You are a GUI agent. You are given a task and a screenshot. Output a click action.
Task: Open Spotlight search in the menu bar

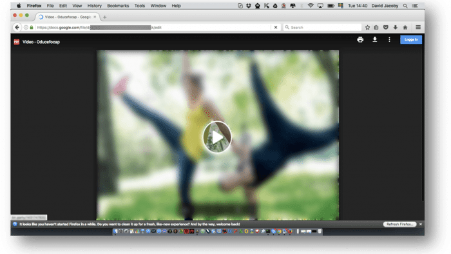click(405, 6)
